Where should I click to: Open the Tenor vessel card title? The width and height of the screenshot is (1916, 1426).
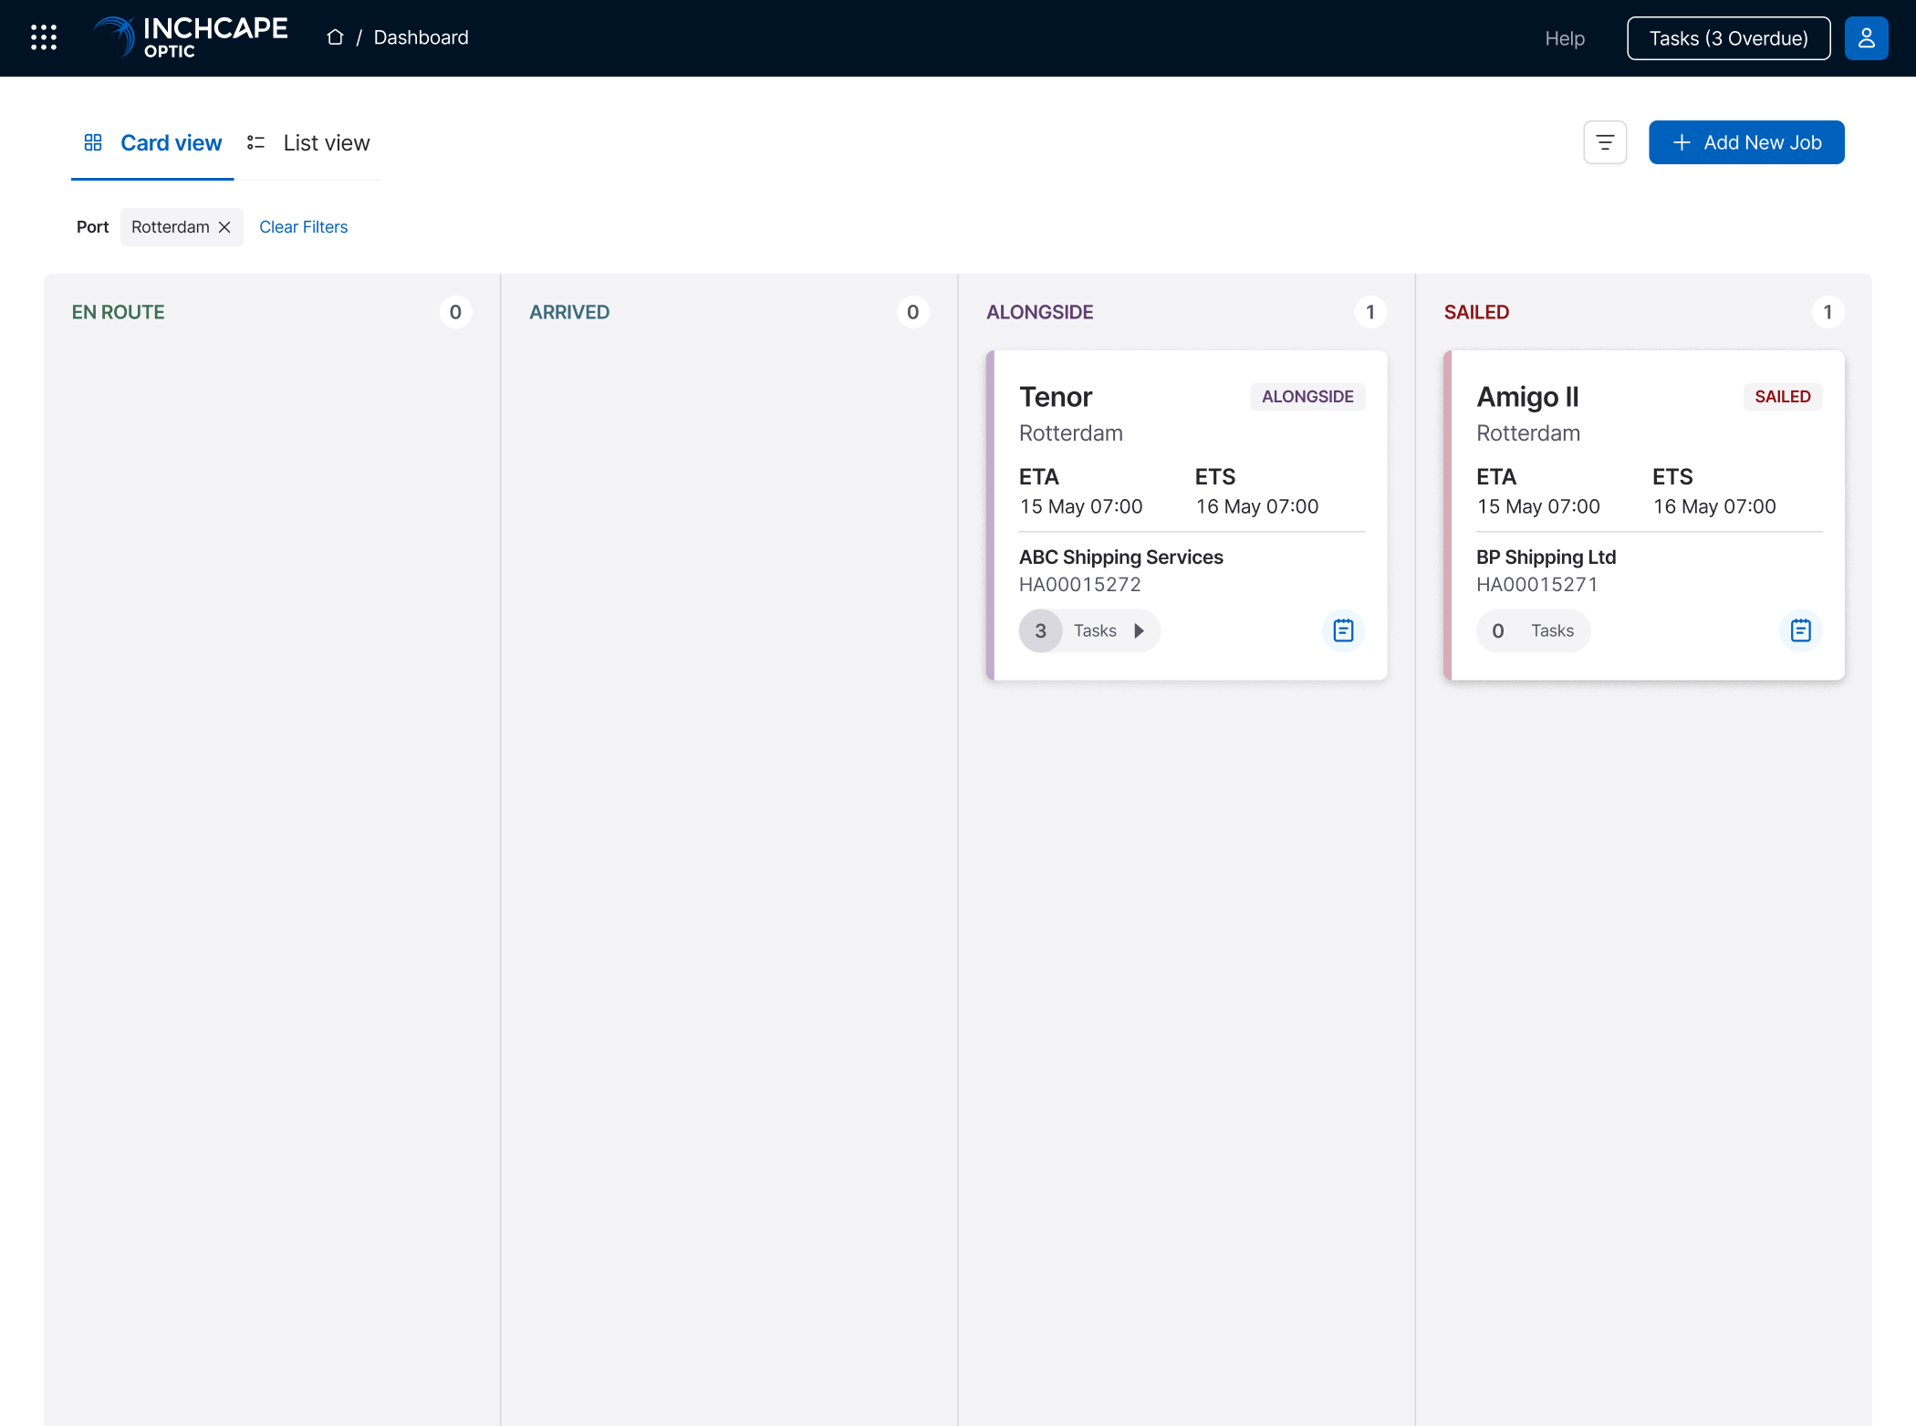click(x=1056, y=397)
